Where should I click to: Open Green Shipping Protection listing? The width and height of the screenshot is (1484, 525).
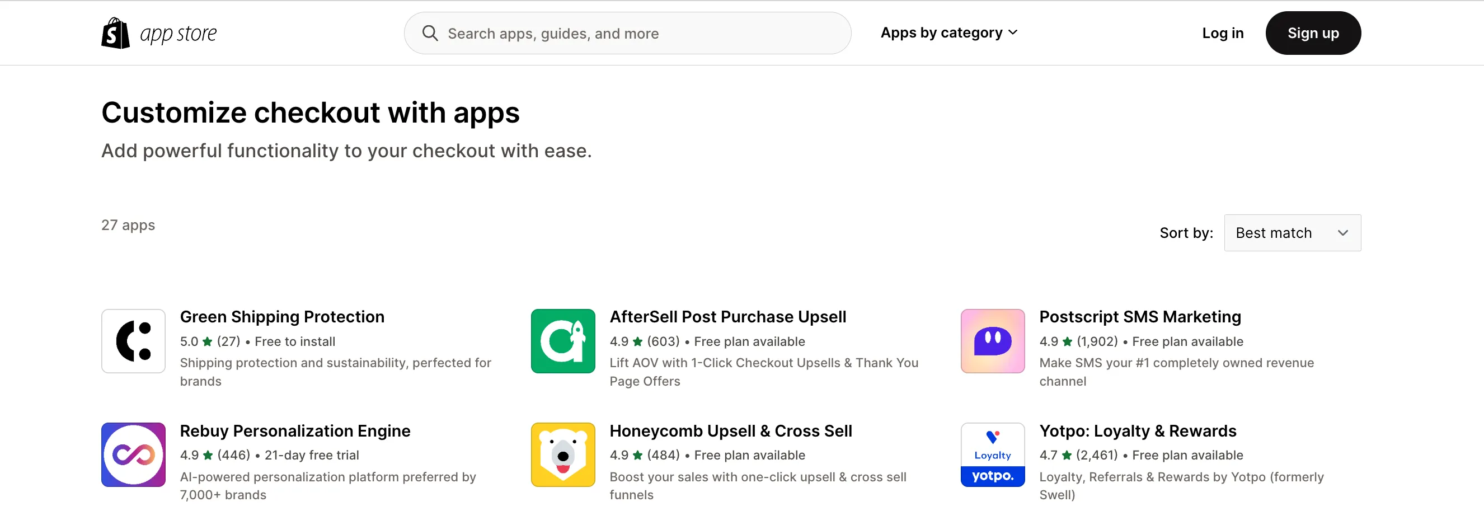click(x=282, y=316)
